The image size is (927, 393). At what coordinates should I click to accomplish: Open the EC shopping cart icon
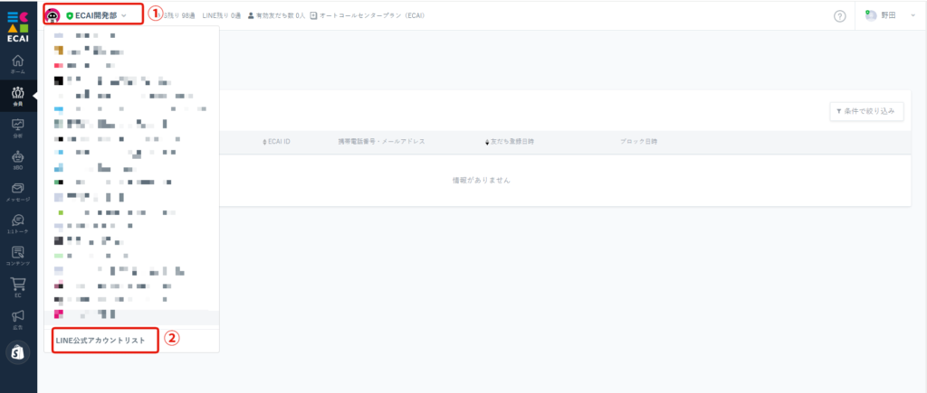tap(18, 286)
